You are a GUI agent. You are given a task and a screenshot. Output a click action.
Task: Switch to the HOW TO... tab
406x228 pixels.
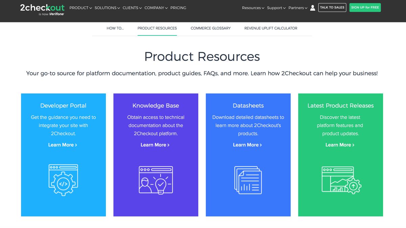(115, 28)
